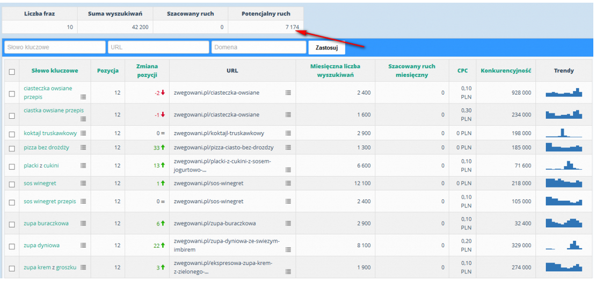This screenshot has width=596, height=281.
Task: Open list icon for zwegowani.pl/pizza-ciasto-bez-drozdzy URL
Action: point(288,148)
